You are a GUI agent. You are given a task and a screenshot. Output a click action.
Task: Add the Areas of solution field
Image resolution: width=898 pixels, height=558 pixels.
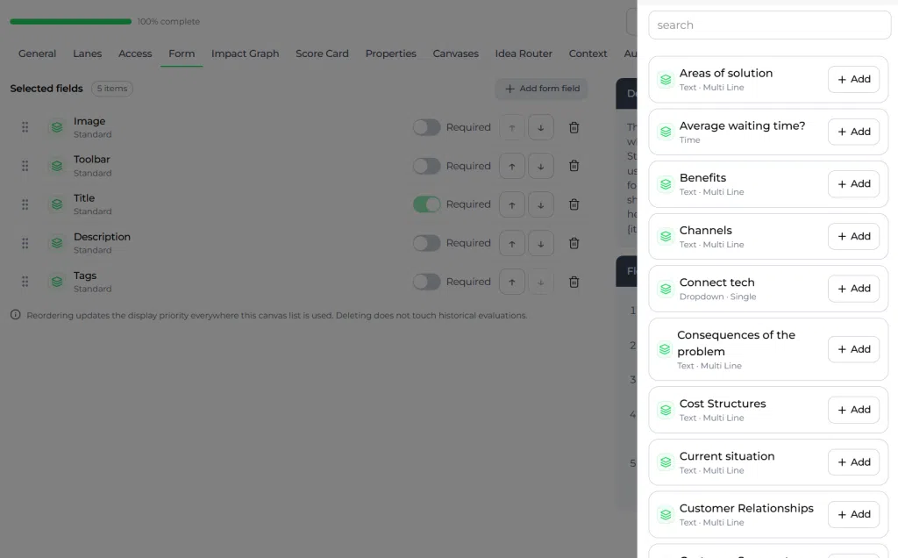(853, 79)
